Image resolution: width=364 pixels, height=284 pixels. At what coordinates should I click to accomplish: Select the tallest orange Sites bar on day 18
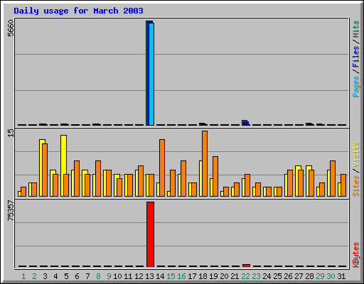click(x=205, y=163)
